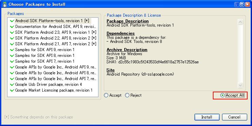Screen dimensions: 252x126
Task: Select SDK Platform Android 2.3, API 9 row
Action: click(x=53, y=32)
